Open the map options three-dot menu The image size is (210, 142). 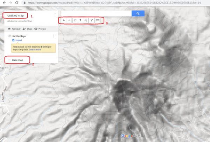pyautogui.click(x=55, y=15)
